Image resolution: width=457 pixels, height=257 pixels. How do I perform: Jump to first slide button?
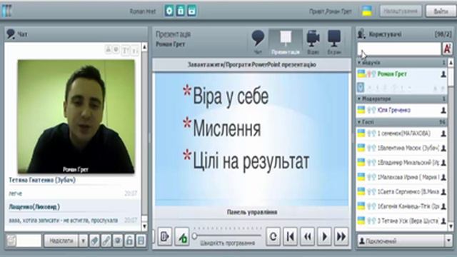(x=291, y=236)
